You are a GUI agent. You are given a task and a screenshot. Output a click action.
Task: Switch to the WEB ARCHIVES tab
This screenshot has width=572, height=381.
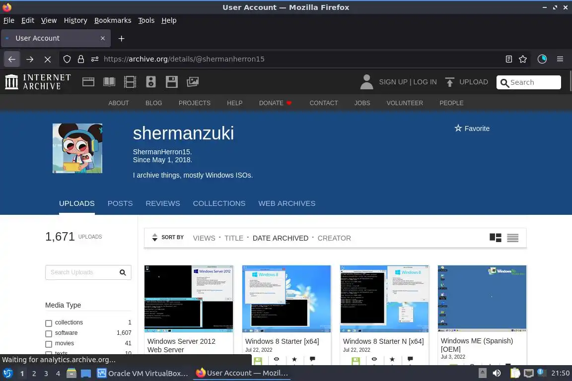pos(286,203)
